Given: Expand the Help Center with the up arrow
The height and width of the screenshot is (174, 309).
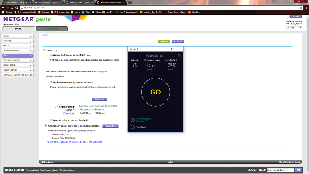Looking at the screenshot, I should tap(170, 162).
